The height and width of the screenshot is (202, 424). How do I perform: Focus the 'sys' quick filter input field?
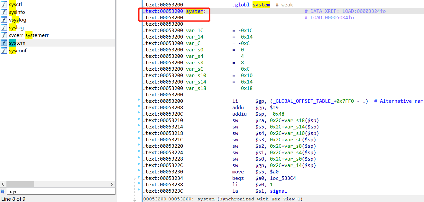point(61,191)
